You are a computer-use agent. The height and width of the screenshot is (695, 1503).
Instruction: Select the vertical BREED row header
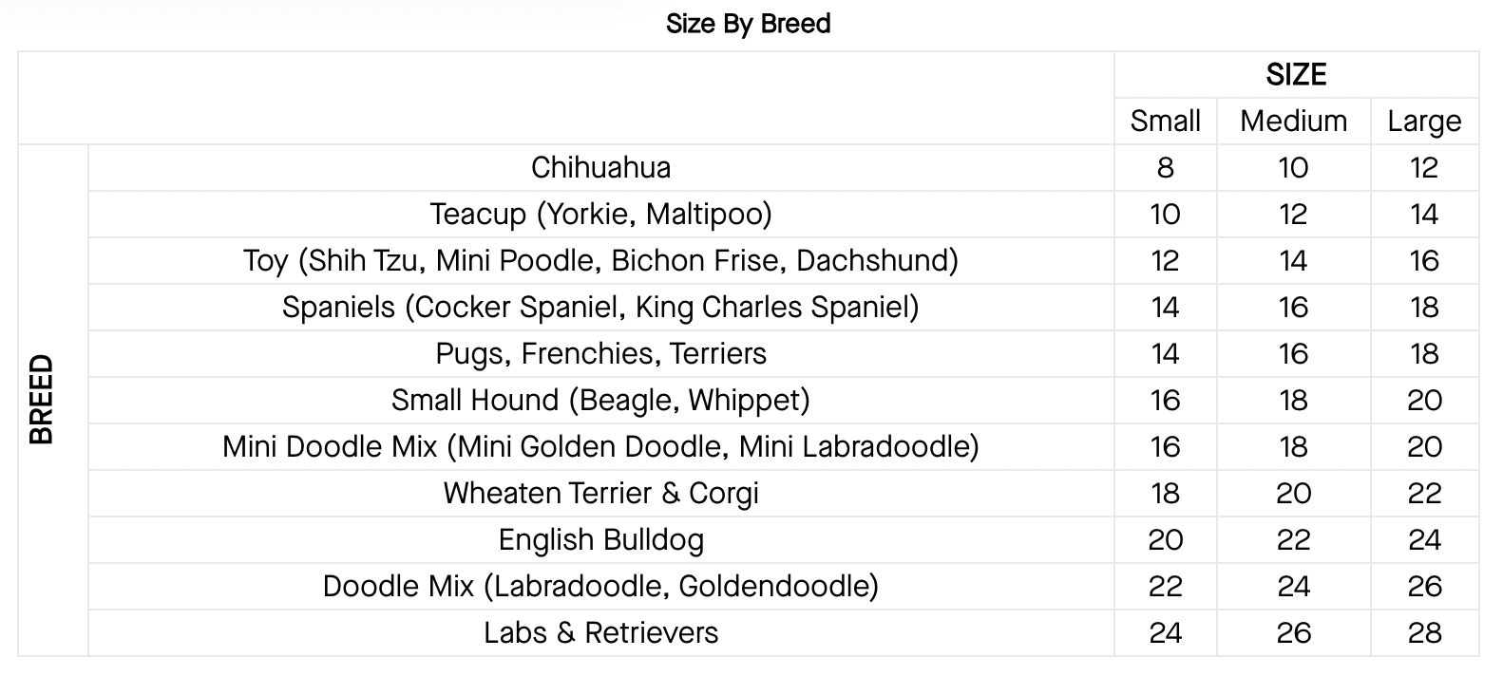tap(42, 400)
